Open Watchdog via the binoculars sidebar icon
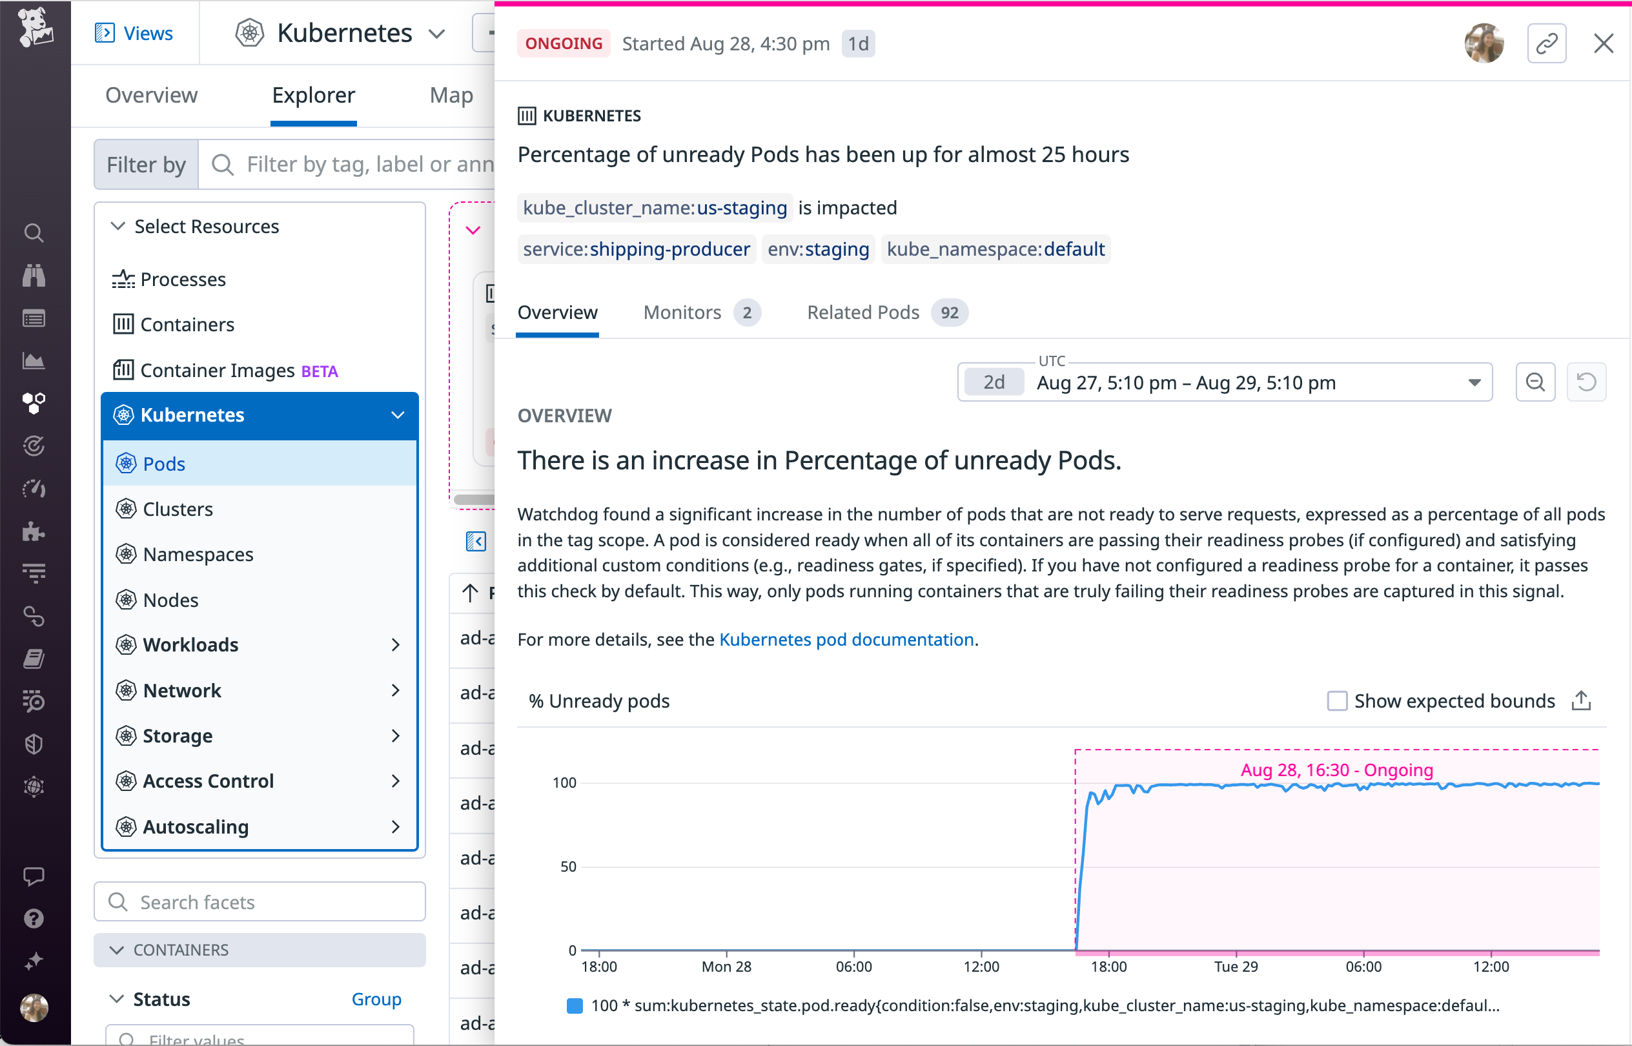 coord(34,276)
